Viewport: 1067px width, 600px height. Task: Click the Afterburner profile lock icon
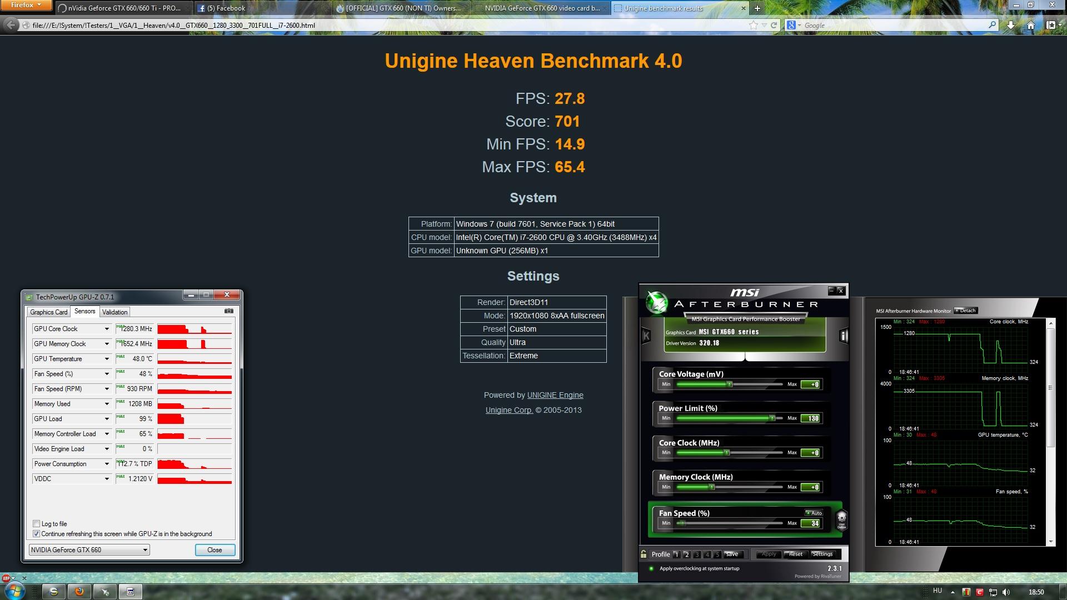[644, 554]
